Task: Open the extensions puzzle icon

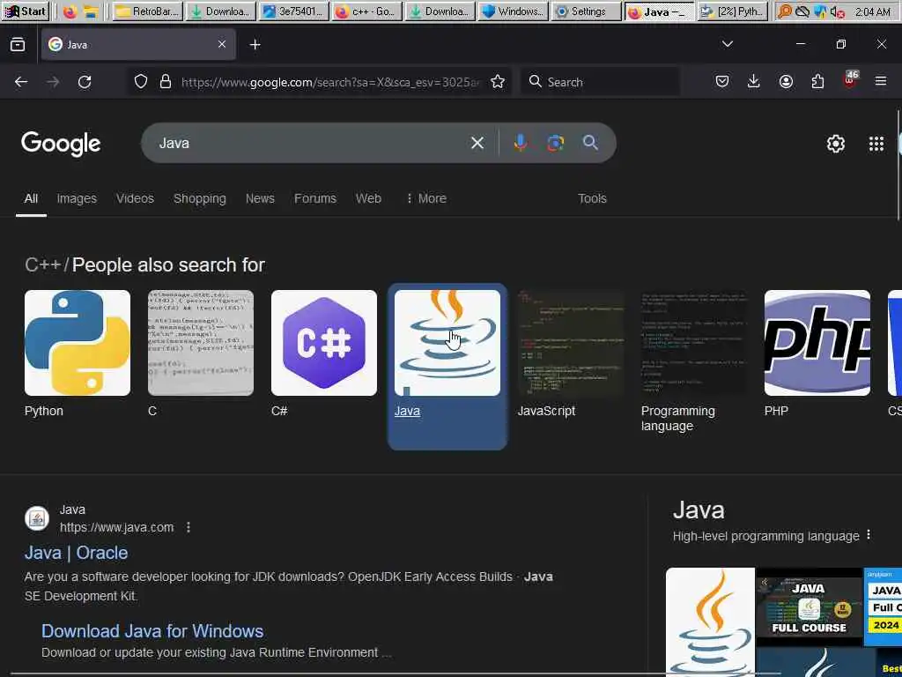Action: 817,82
